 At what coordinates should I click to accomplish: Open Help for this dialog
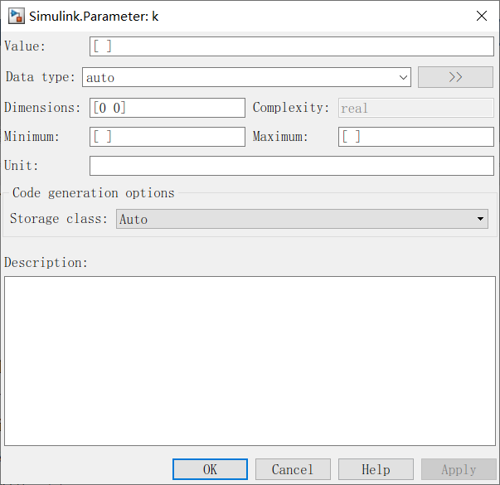pyautogui.click(x=376, y=469)
